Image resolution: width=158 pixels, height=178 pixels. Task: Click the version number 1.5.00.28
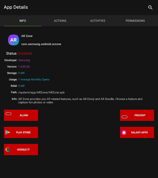pos(24,67)
